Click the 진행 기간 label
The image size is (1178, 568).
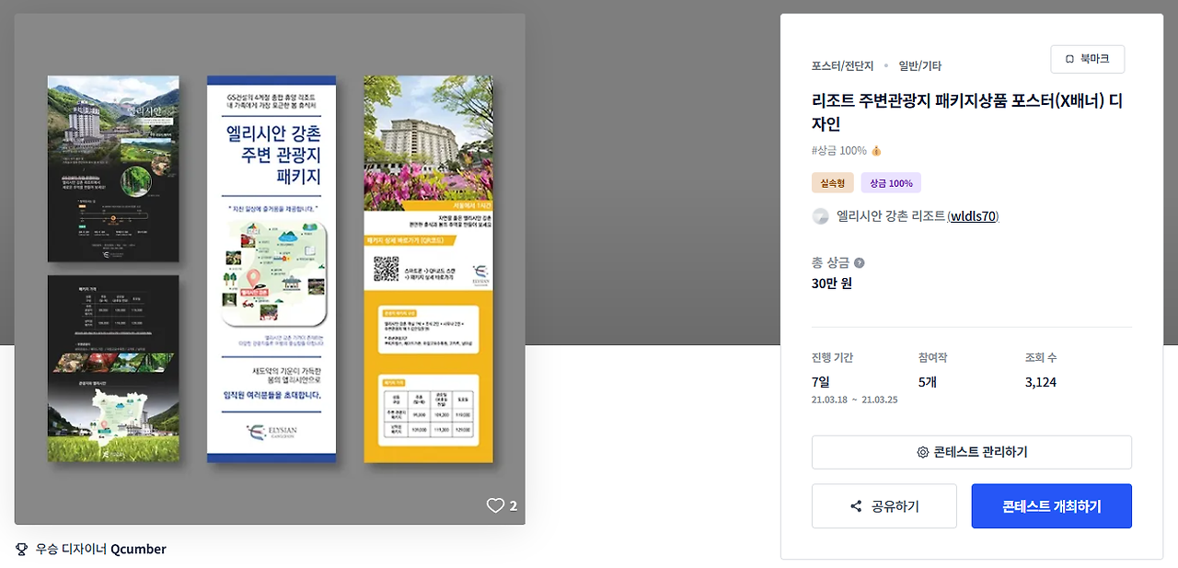(x=832, y=358)
